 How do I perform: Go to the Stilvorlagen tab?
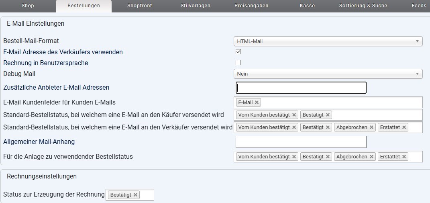(195, 6)
